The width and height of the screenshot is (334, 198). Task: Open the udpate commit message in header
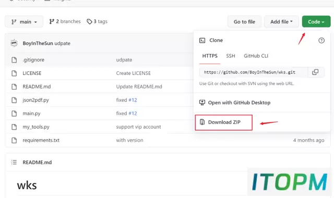tap(62, 43)
